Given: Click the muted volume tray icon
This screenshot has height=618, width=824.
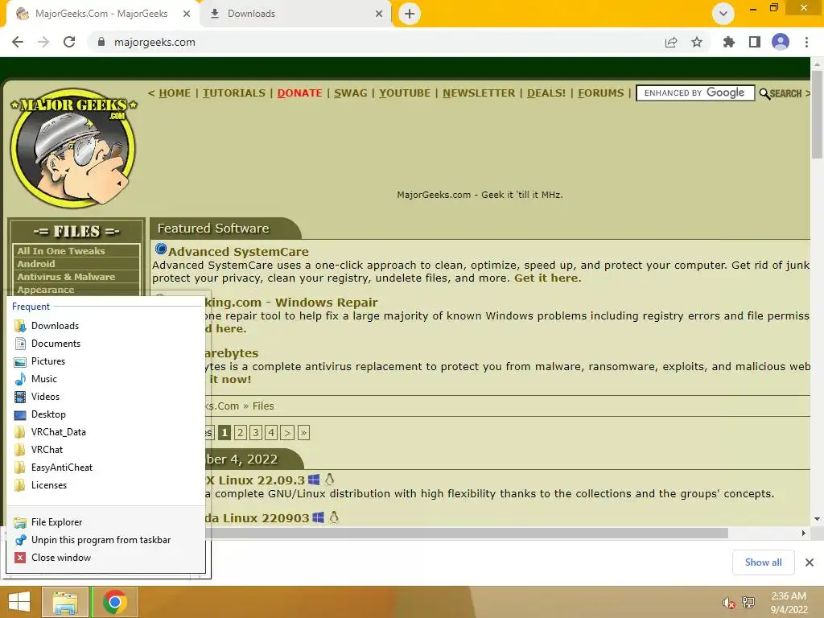Looking at the screenshot, I should pos(728,603).
